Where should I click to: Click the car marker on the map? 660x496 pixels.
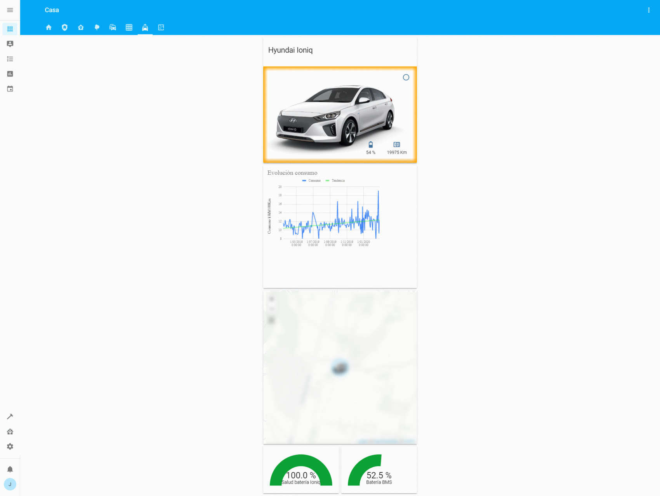click(340, 368)
